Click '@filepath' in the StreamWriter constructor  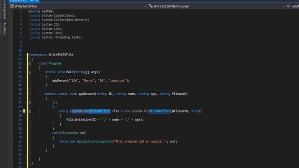pos(179,111)
